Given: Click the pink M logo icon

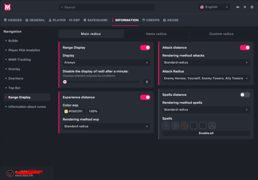Looking at the screenshot, I should 7,7.
